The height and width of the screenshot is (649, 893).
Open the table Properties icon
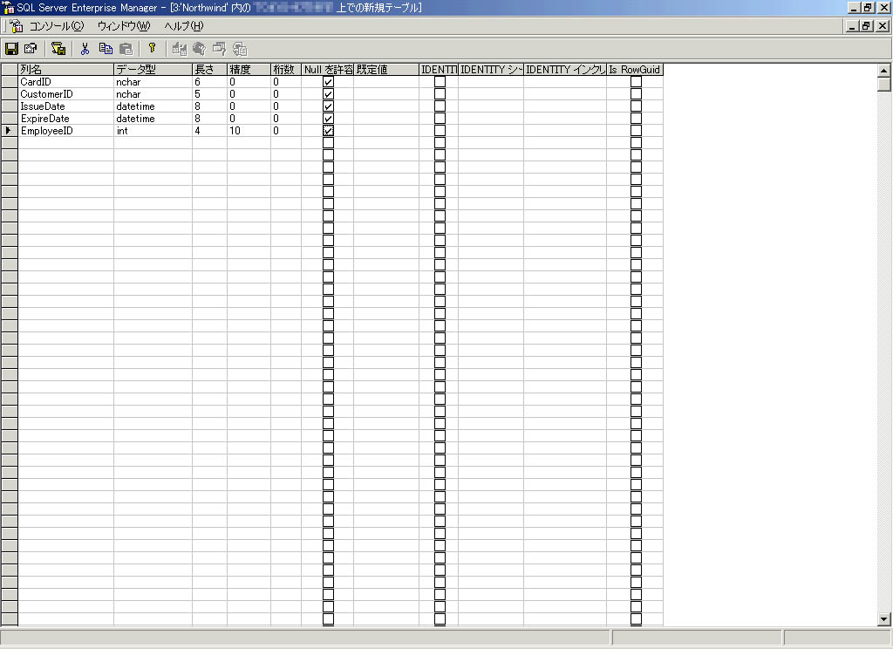click(31, 49)
